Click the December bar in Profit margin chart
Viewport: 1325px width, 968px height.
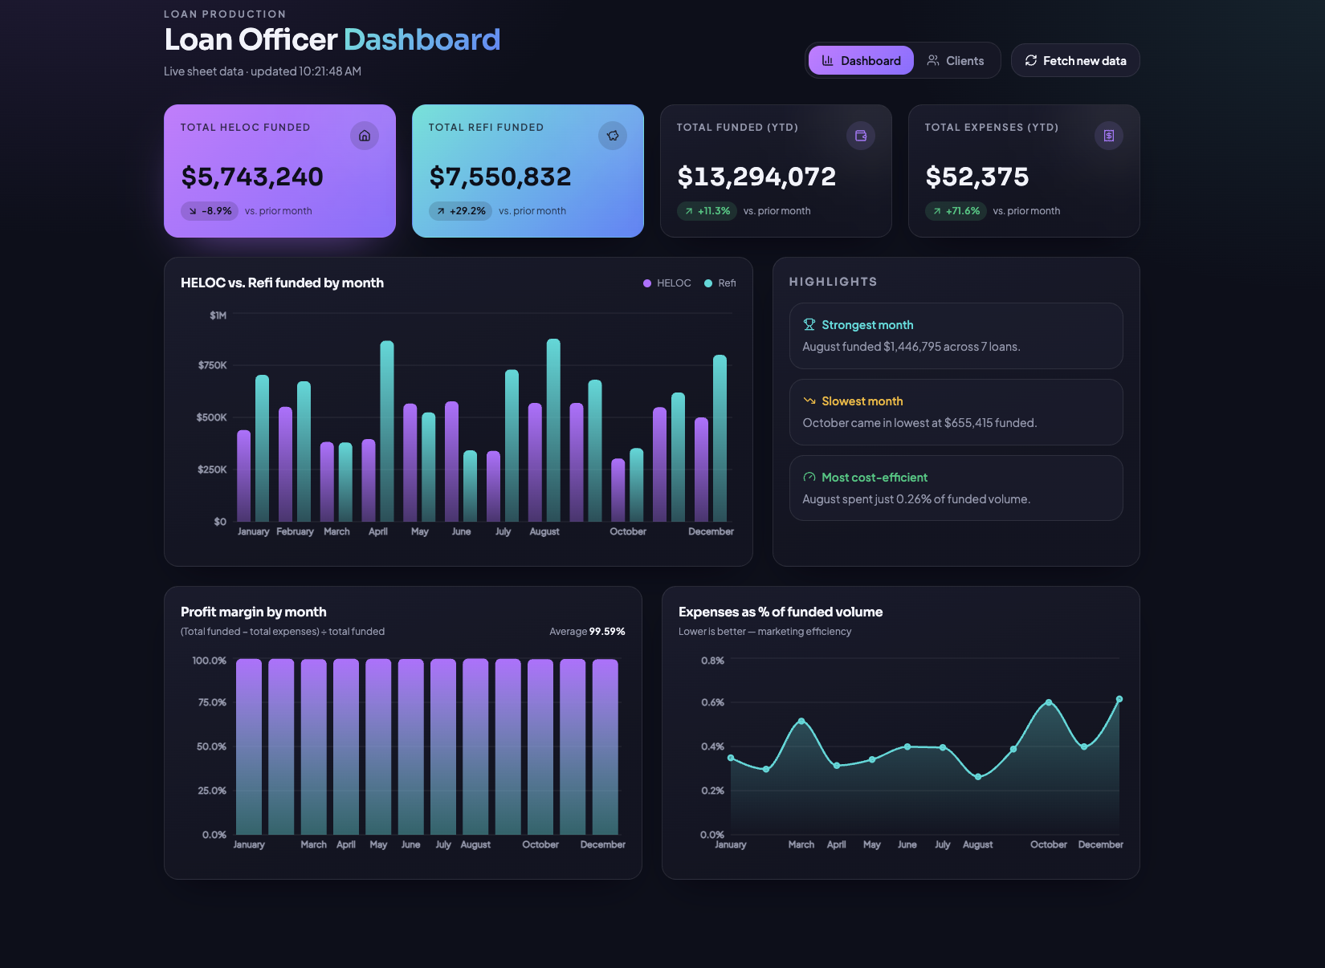pos(605,746)
